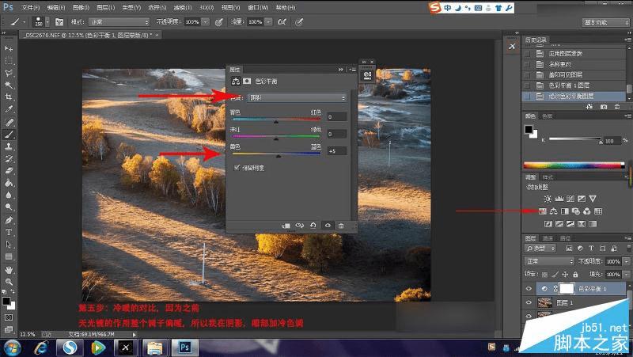Set history brush source for 名称更改 state

pyautogui.click(x=527, y=64)
